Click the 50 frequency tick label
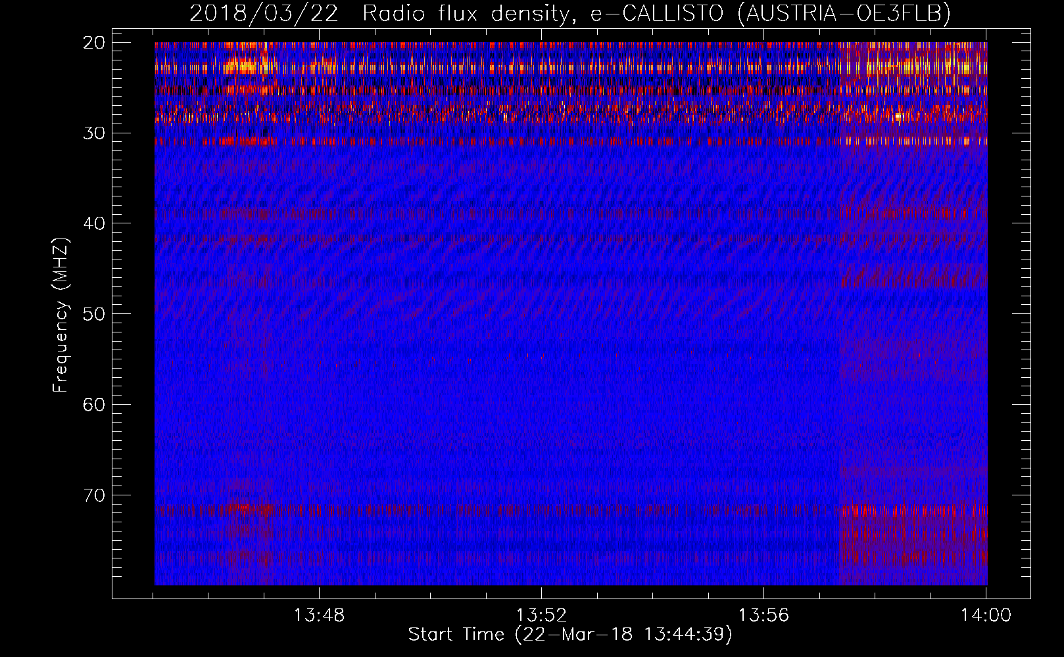The width and height of the screenshot is (1064, 657). coord(94,313)
